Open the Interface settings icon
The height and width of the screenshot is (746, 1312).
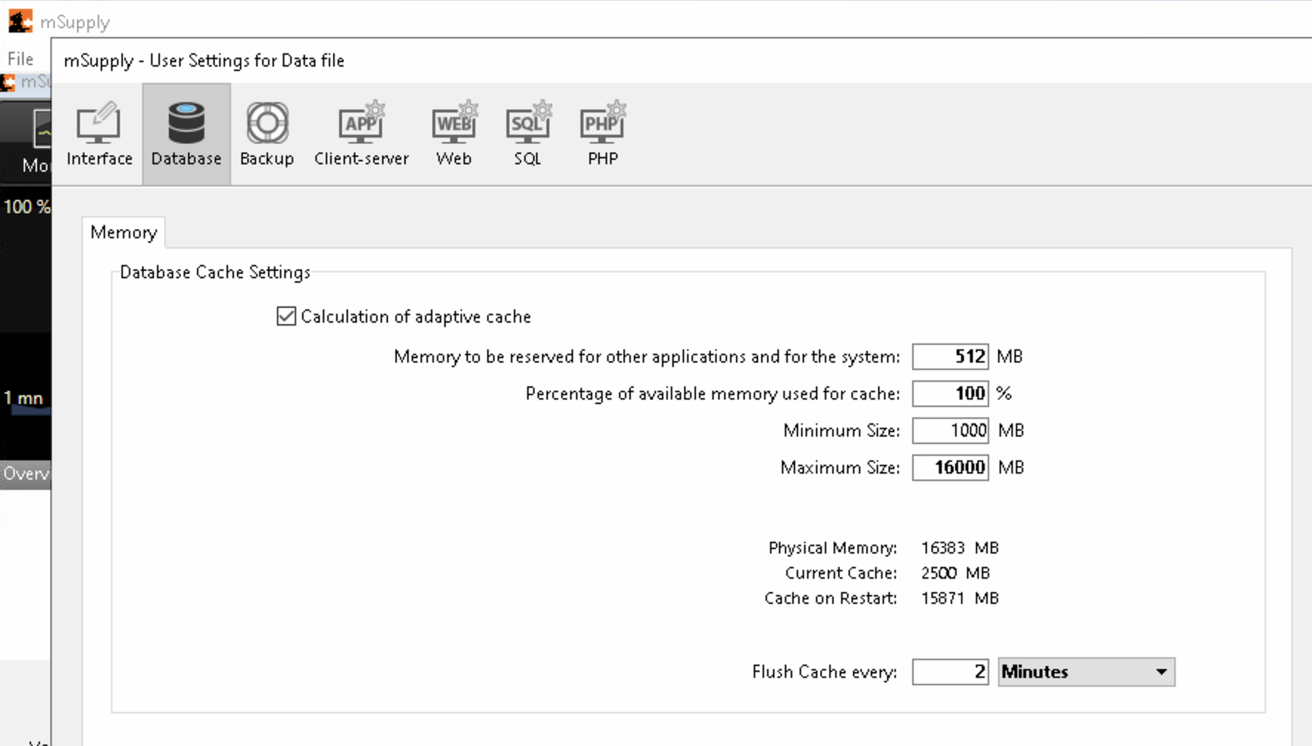pos(99,134)
